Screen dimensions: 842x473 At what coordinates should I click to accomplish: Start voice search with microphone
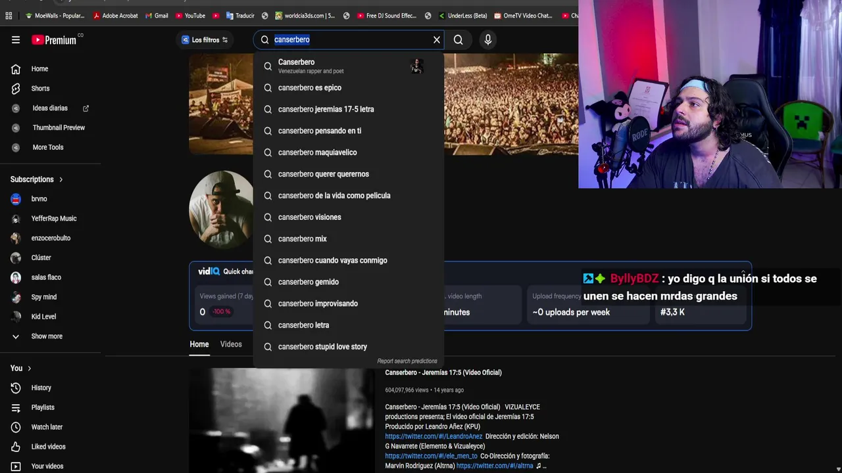[487, 40]
